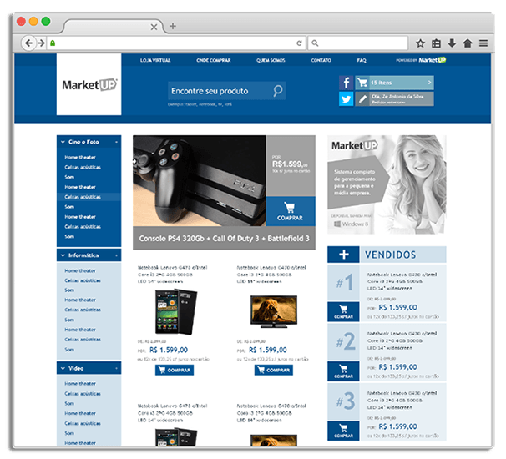
Task: Collapse the Informática category
Action: click(x=62, y=255)
